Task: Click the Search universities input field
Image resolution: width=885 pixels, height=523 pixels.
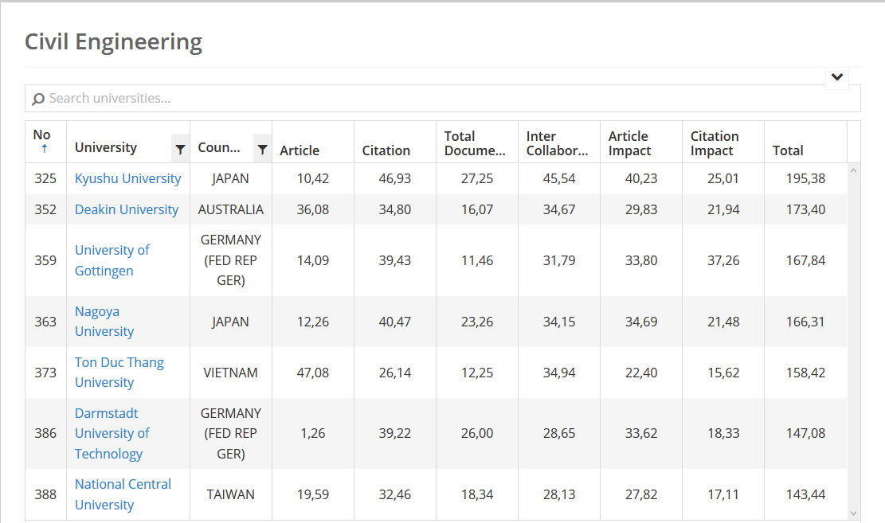Action: pyautogui.click(x=443, y=98)
